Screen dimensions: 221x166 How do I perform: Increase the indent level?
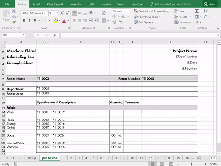pyautogui.click(x=96, y=20)
